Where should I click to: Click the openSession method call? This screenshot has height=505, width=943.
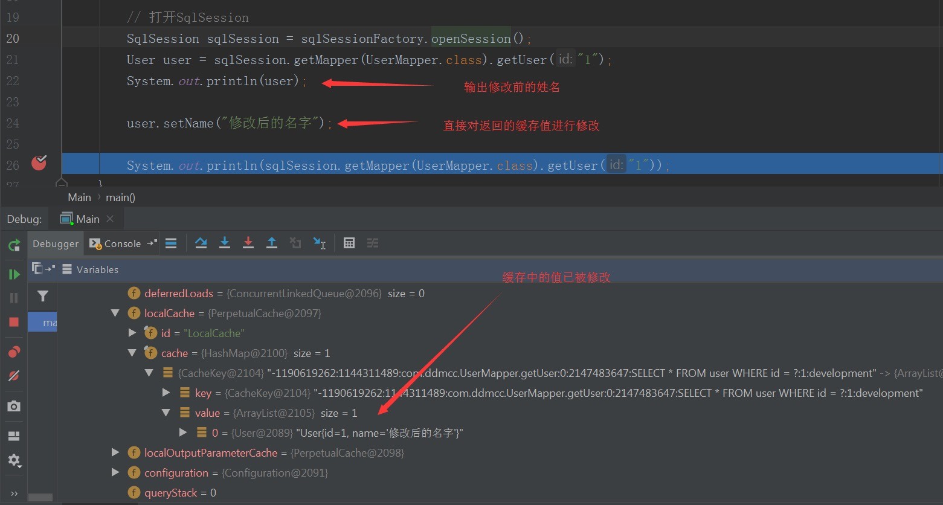click(471, 39)
